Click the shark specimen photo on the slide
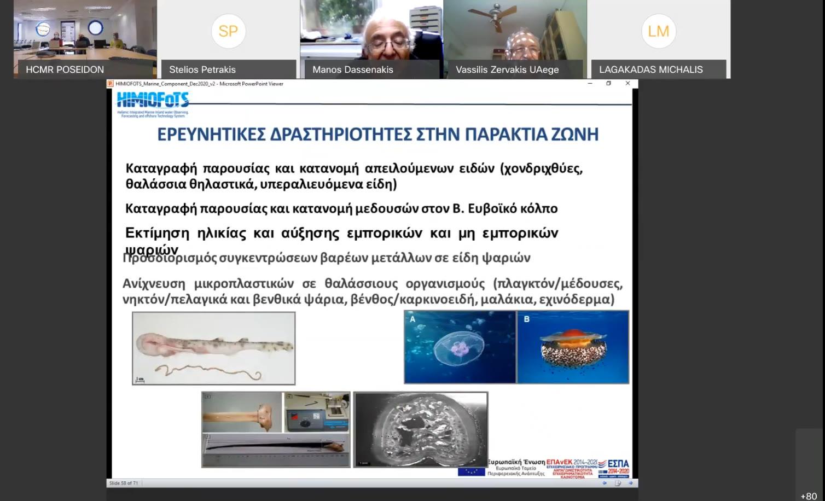 (x=213, y=348)
